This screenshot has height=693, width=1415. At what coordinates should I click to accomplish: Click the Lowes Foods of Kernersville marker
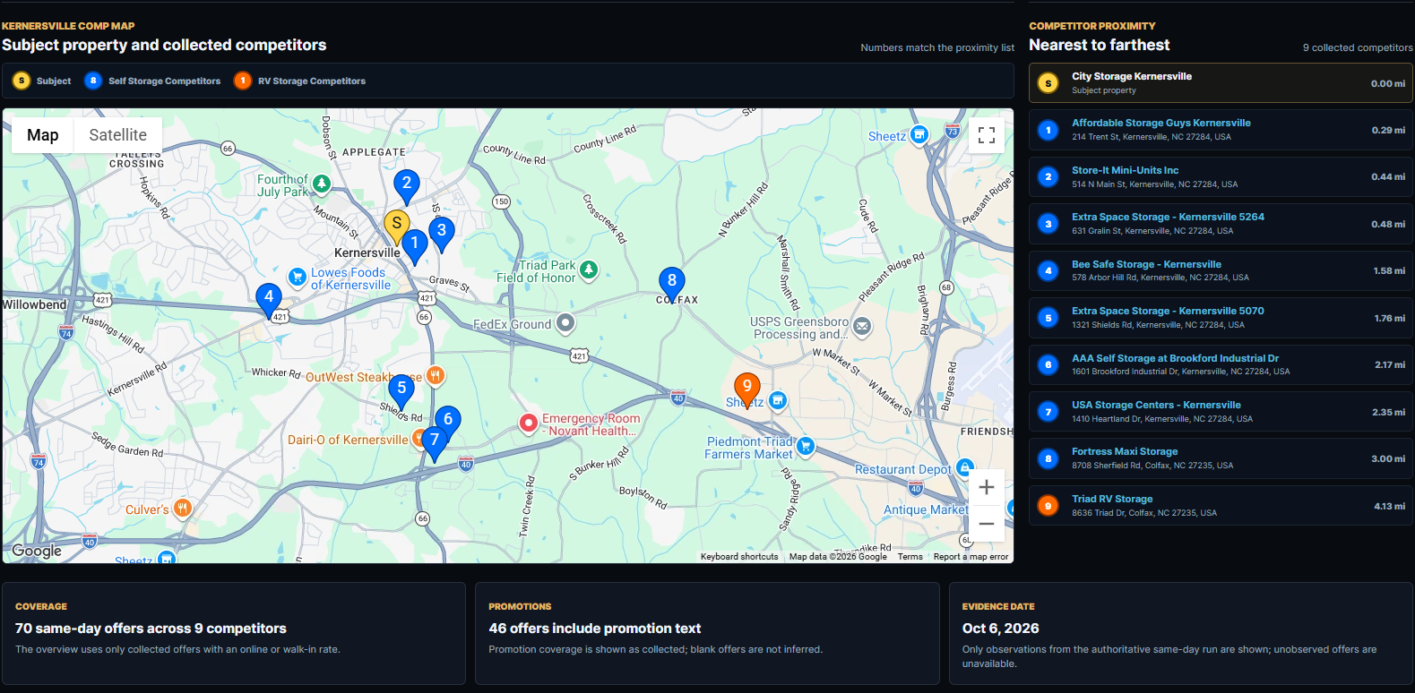pyautogui.click(x=297, y=278)
